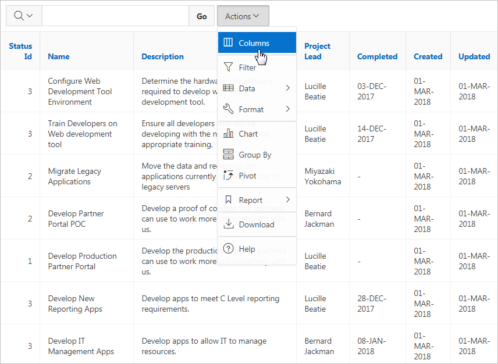The height and width of the screenshot is (364, 498).
Task: Click the Name column header
Action: click(59, 56)
